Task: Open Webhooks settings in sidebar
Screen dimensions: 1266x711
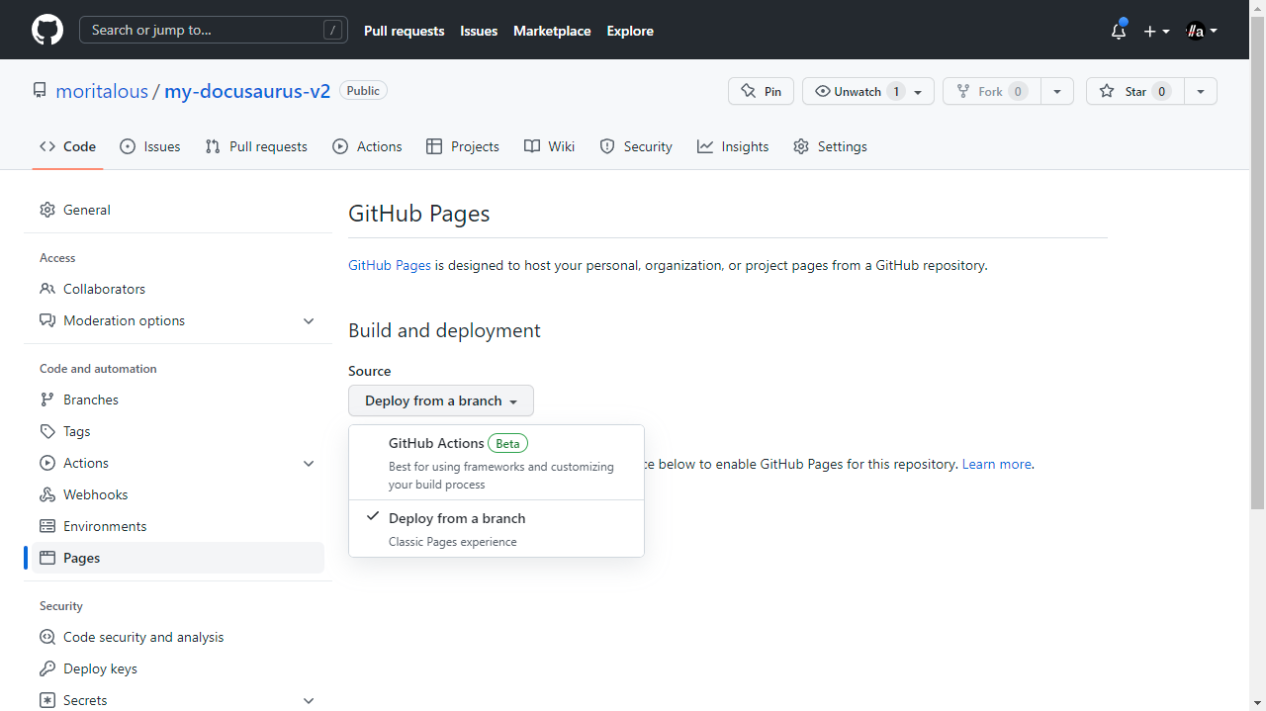Action: (95, 494)
